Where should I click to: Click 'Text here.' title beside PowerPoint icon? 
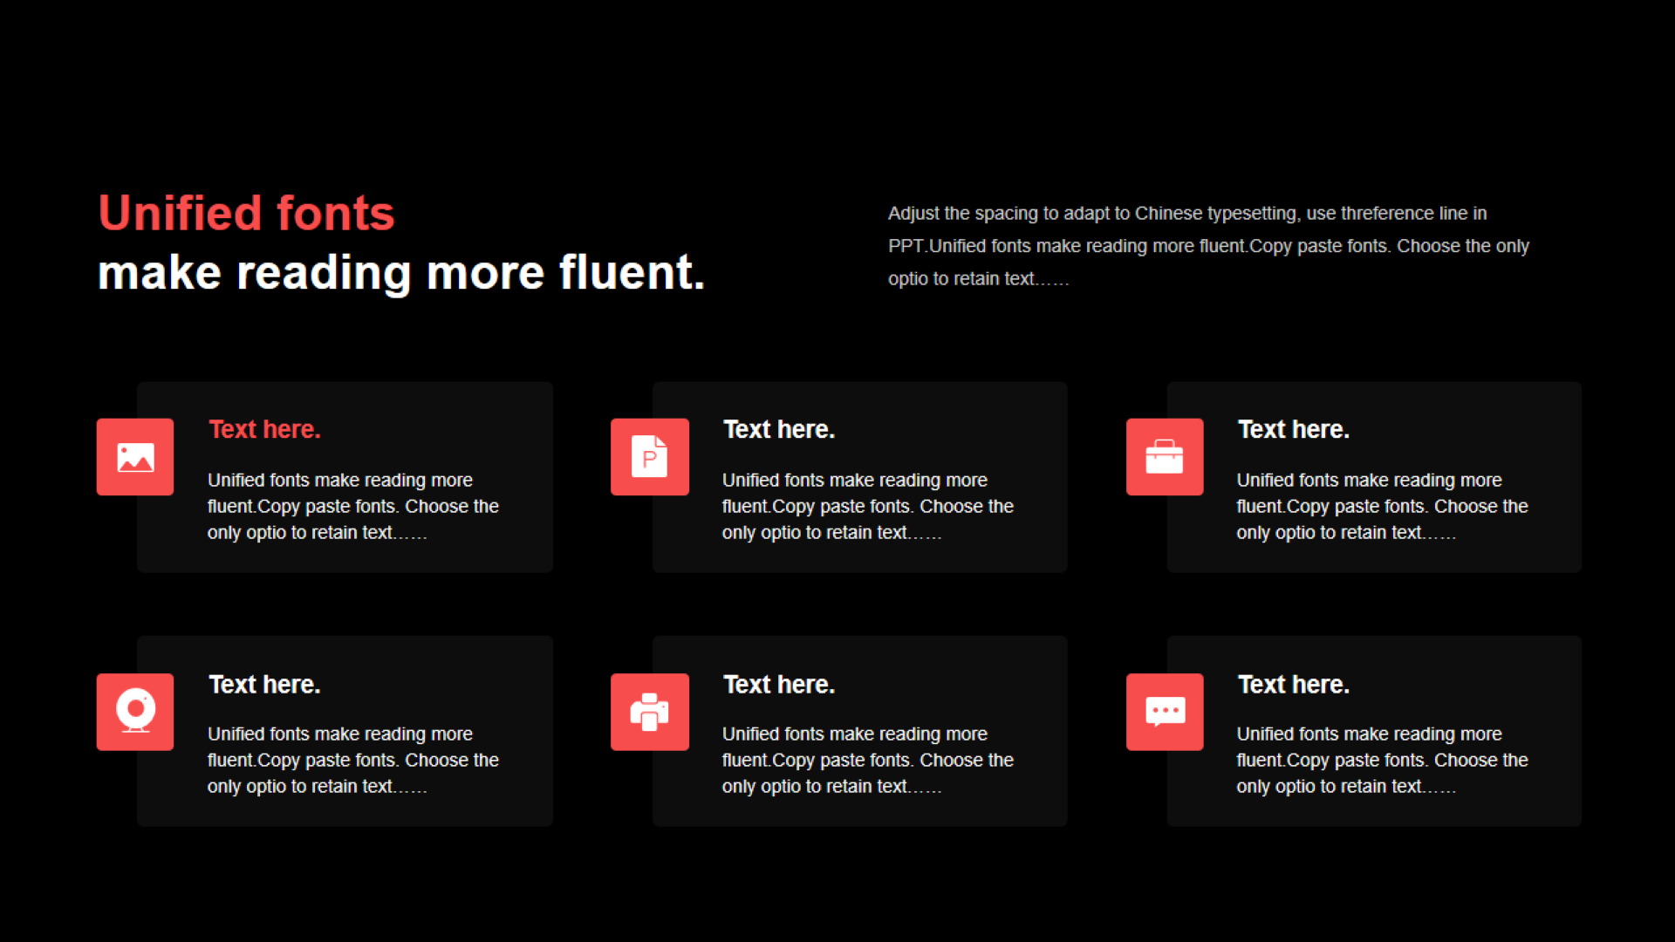(779, 429)
